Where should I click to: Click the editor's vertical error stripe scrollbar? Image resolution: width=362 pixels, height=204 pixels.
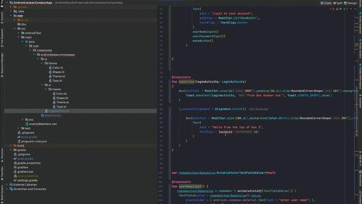(x=356, y=107)
